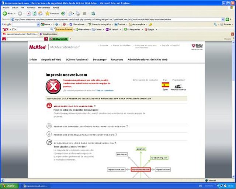Open Google search box dropdown arrow
The height and width of the screenshot is (189, 236).
click(x=38, y=24)
